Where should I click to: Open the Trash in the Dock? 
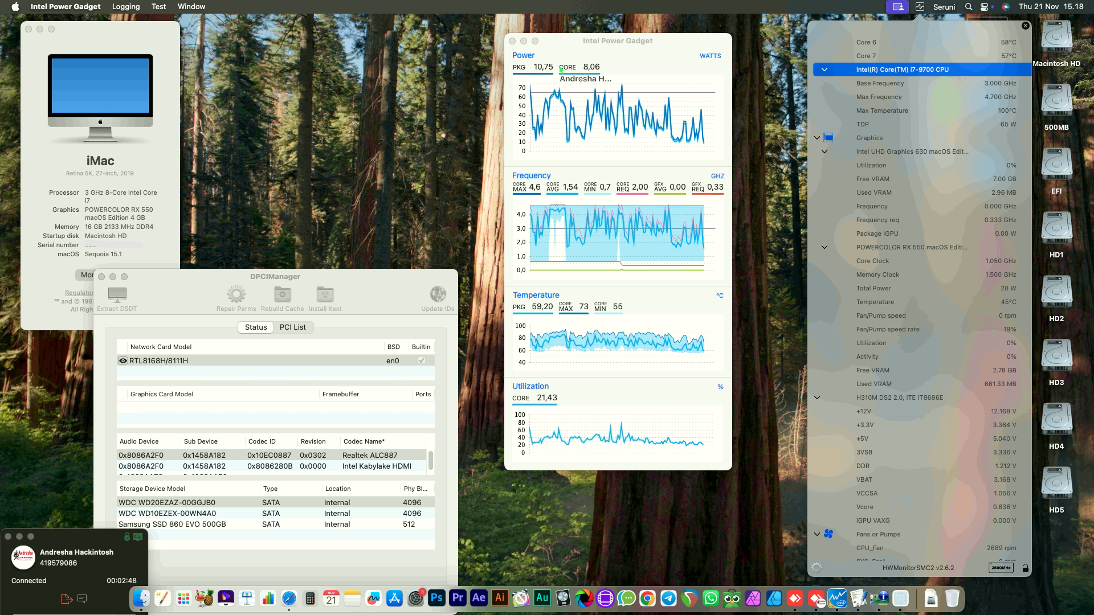coord(952,598)
